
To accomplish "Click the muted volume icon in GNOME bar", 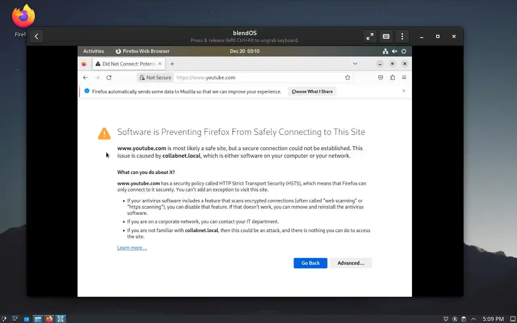I will (395, 51).
